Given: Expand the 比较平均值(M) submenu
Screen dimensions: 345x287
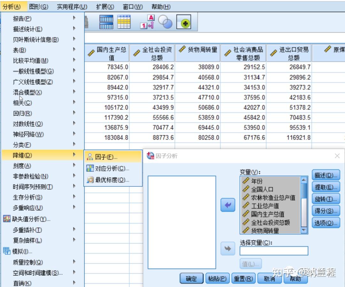Looking at the screenshot, I should coord(42,60).
